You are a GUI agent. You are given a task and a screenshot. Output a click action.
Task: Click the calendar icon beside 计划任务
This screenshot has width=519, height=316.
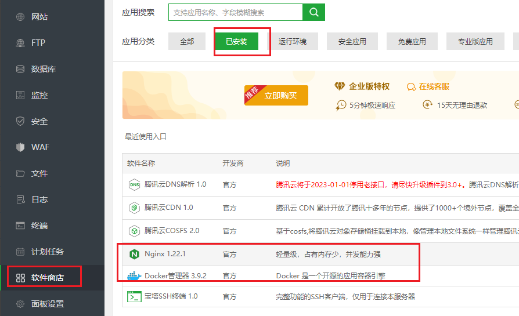pyautogui.click(x=20, y=252)
